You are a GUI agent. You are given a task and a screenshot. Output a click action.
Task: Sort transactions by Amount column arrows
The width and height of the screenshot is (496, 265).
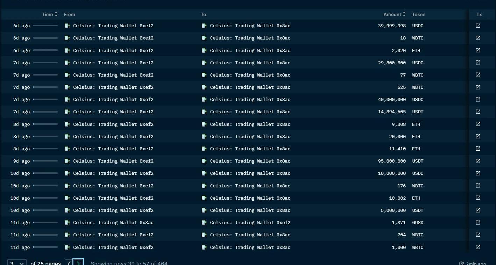click(x=404, y=14)
